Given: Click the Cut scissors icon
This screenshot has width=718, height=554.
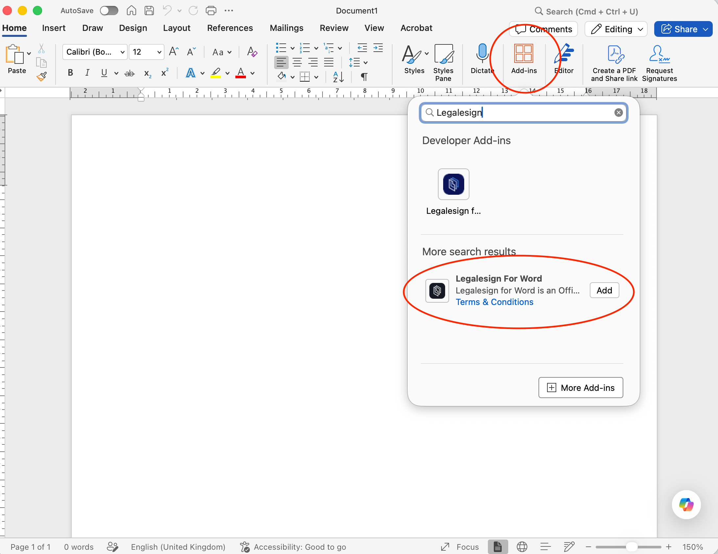Looking at the screenshot, I should coord(41,49).
